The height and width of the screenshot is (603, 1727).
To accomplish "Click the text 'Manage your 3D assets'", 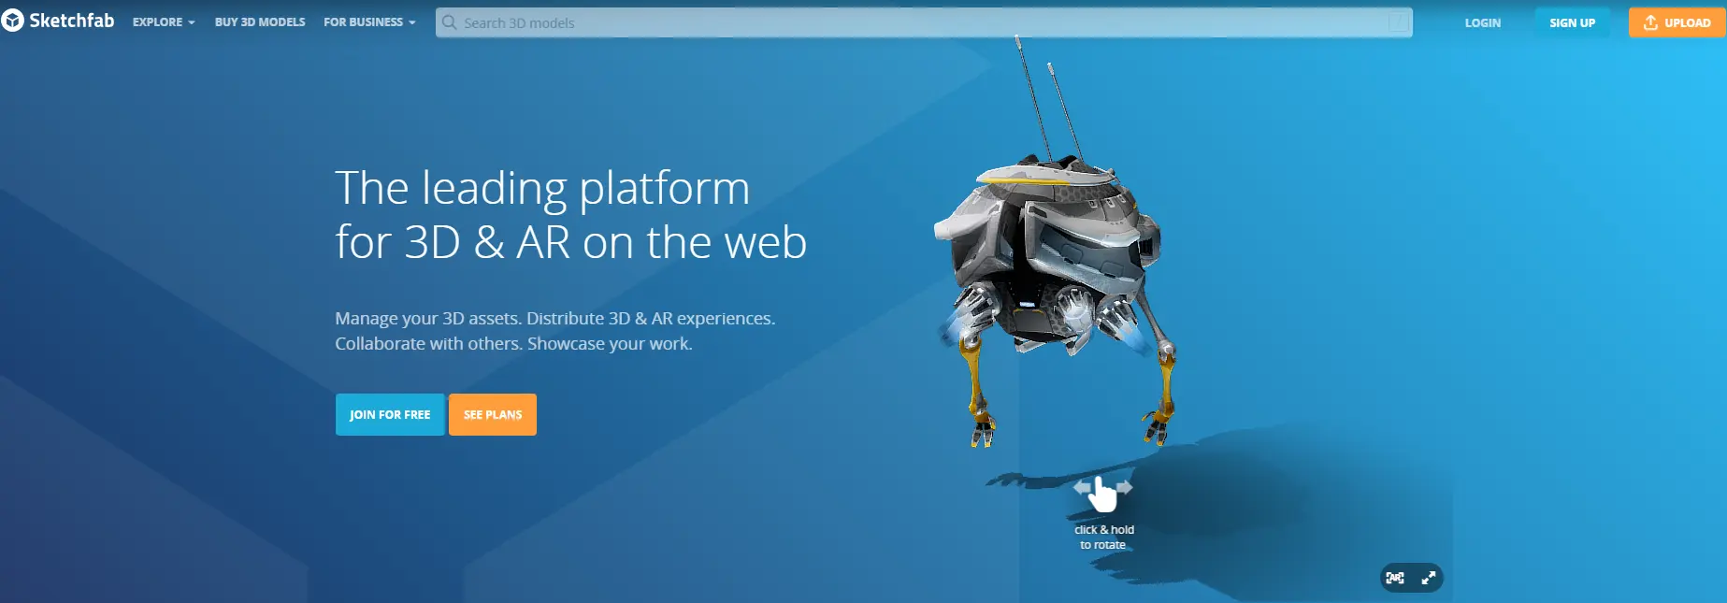I will tap(426, 318).
